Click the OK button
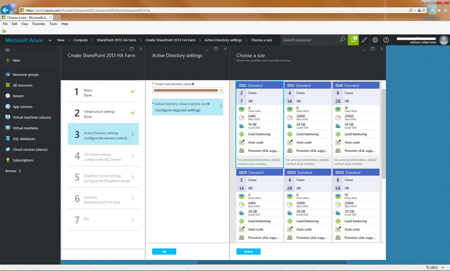The image size is (450, 271). (164, 252)
